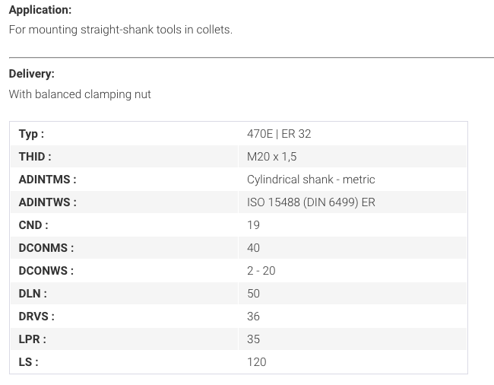Click the straight-shank tools description text

pos(121,30)
